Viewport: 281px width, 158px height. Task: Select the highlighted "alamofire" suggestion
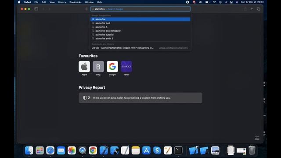point(140,19)
